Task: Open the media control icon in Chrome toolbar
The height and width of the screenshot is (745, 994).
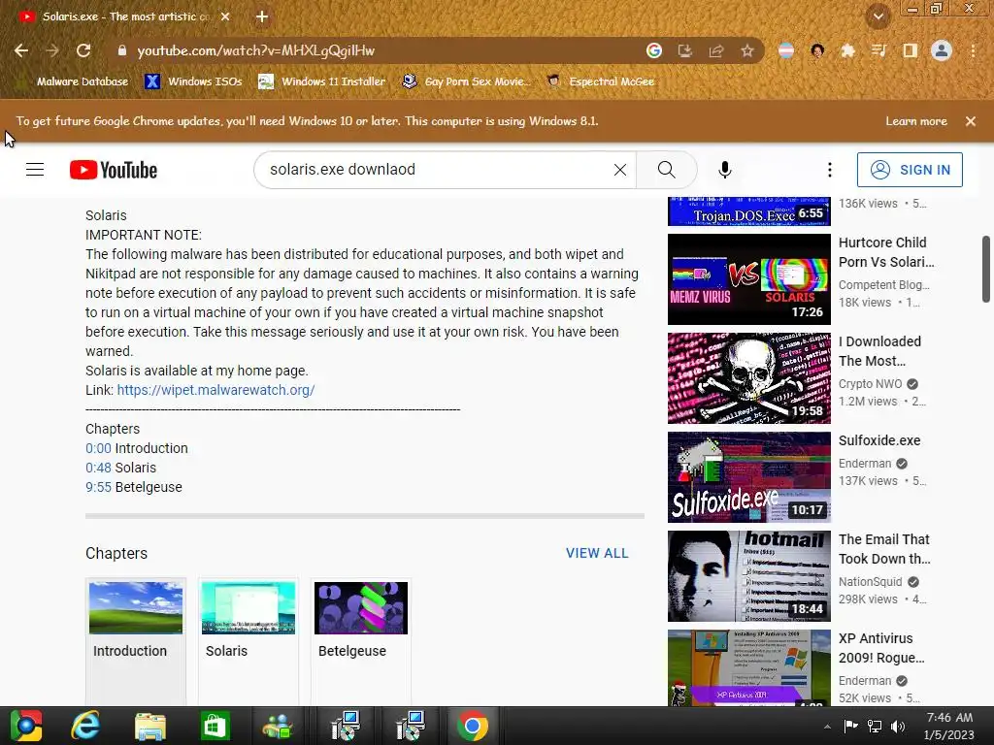Action: (878, 50)
